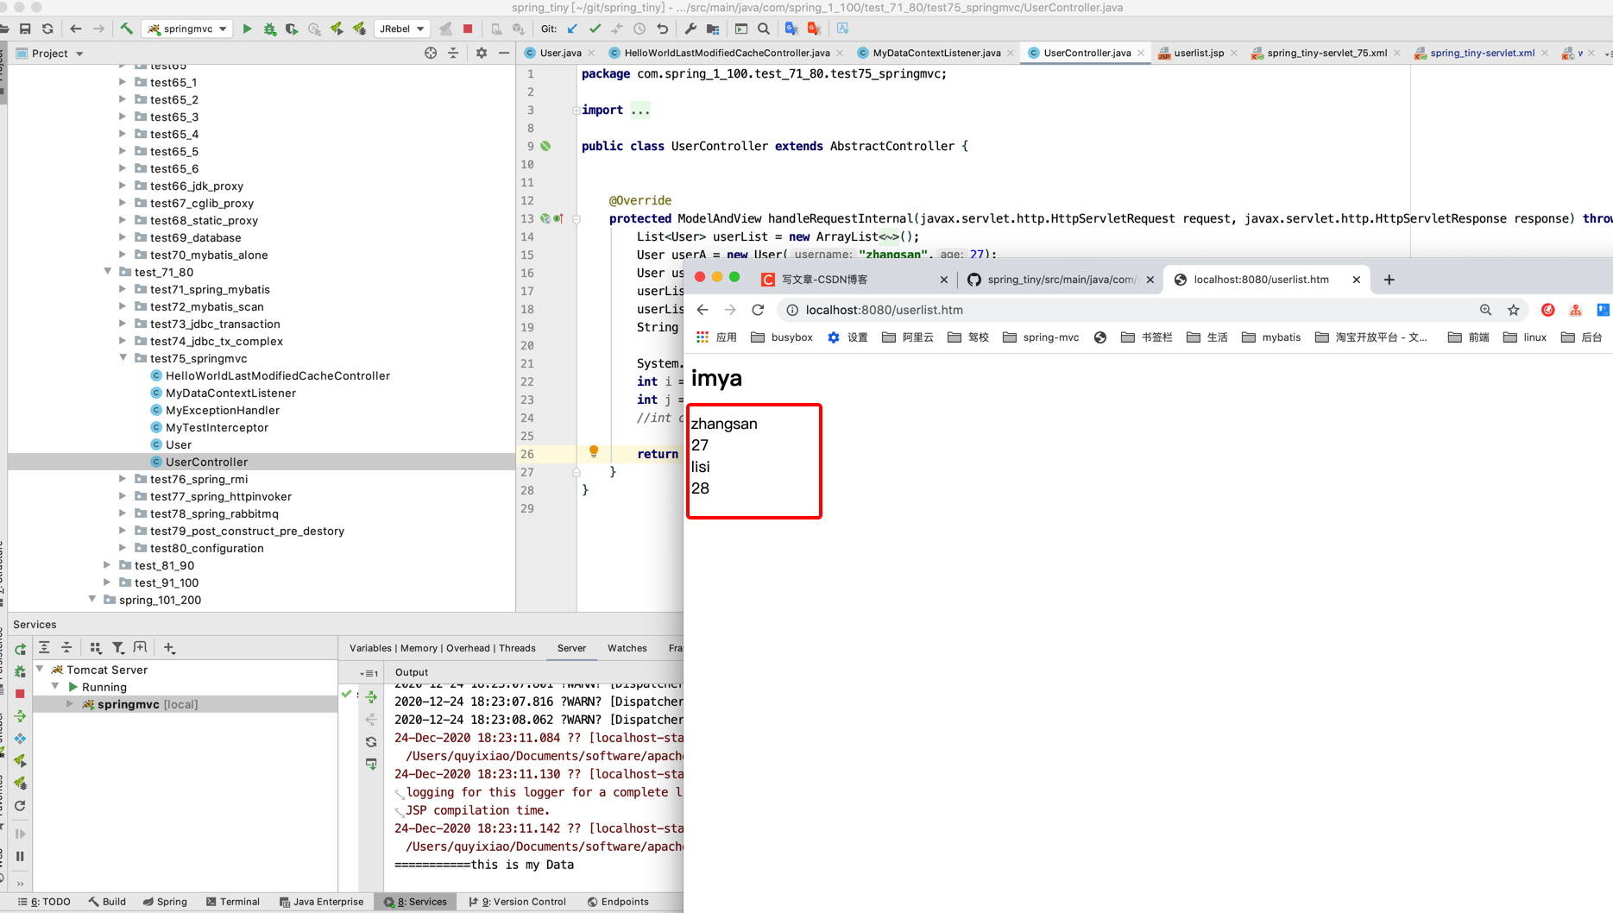This screenshot has height=913, width=1613.
Task: Click the Search Everywhere magnifier icon
Action: coord(764,28)
